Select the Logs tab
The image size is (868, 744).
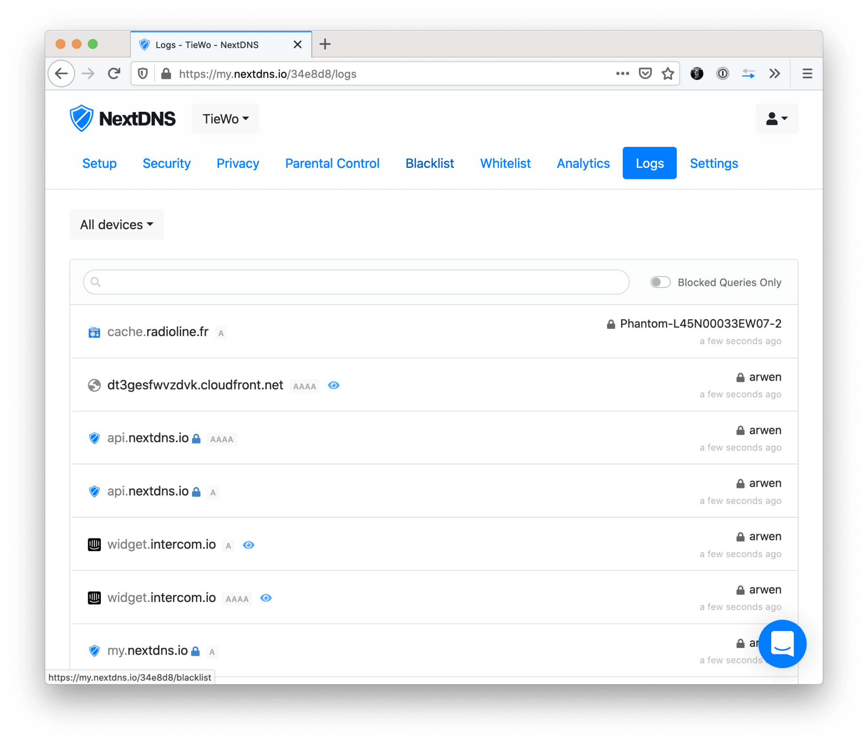point(650,163)
